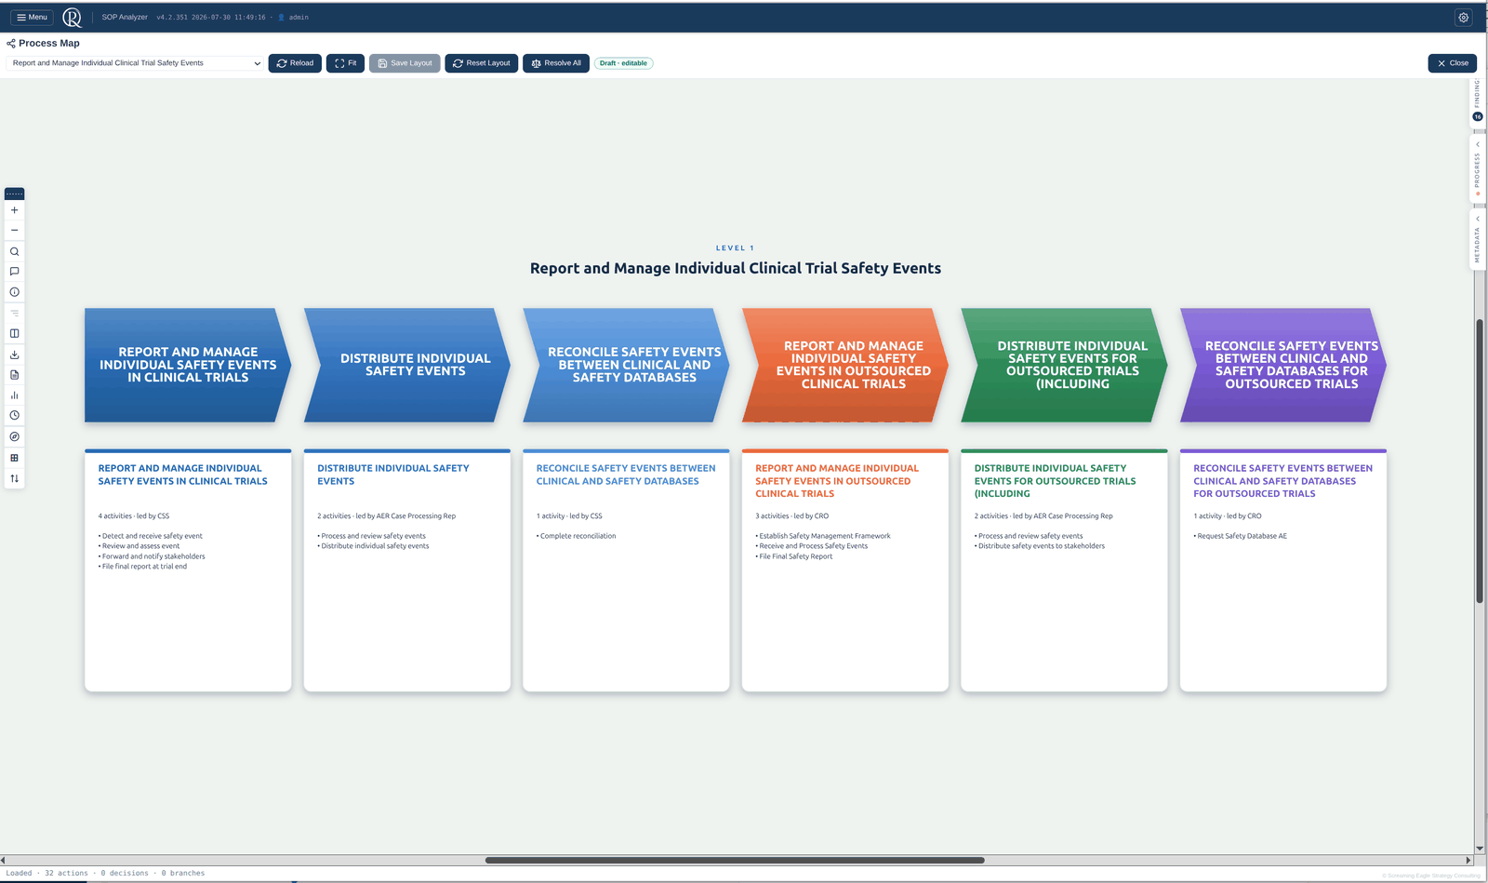The height and width of the screenshot is (883, 1488).
Task: Click the download export icon
Action: click(x=14, y=355)
